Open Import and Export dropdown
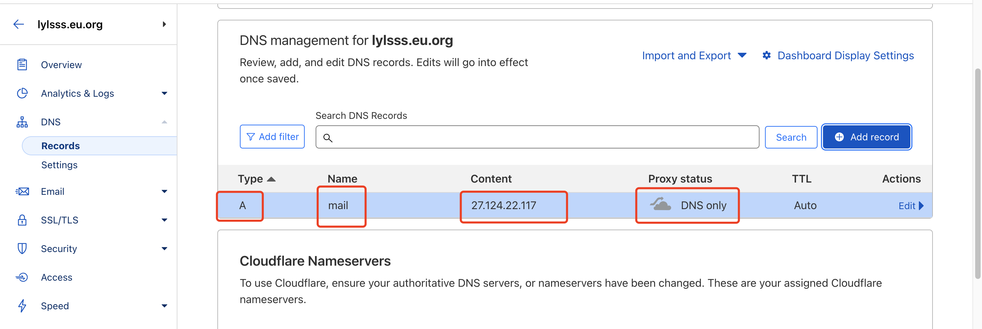The image size is (982, 329). click(694, 56)
